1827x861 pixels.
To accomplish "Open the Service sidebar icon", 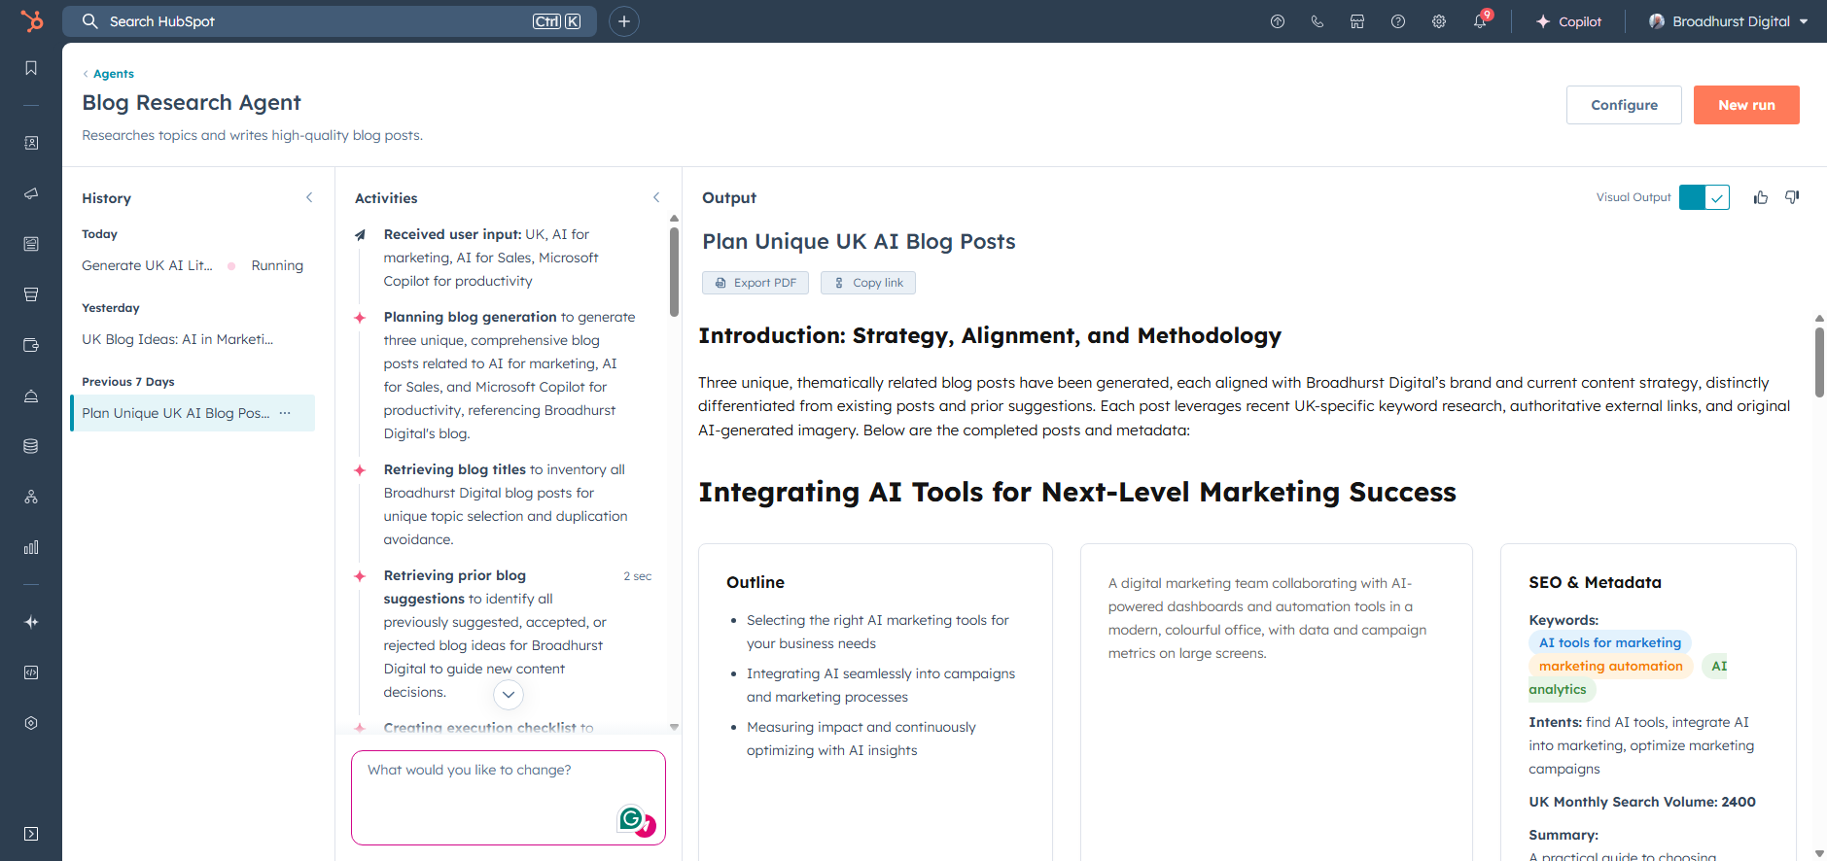I will point(31,396).
